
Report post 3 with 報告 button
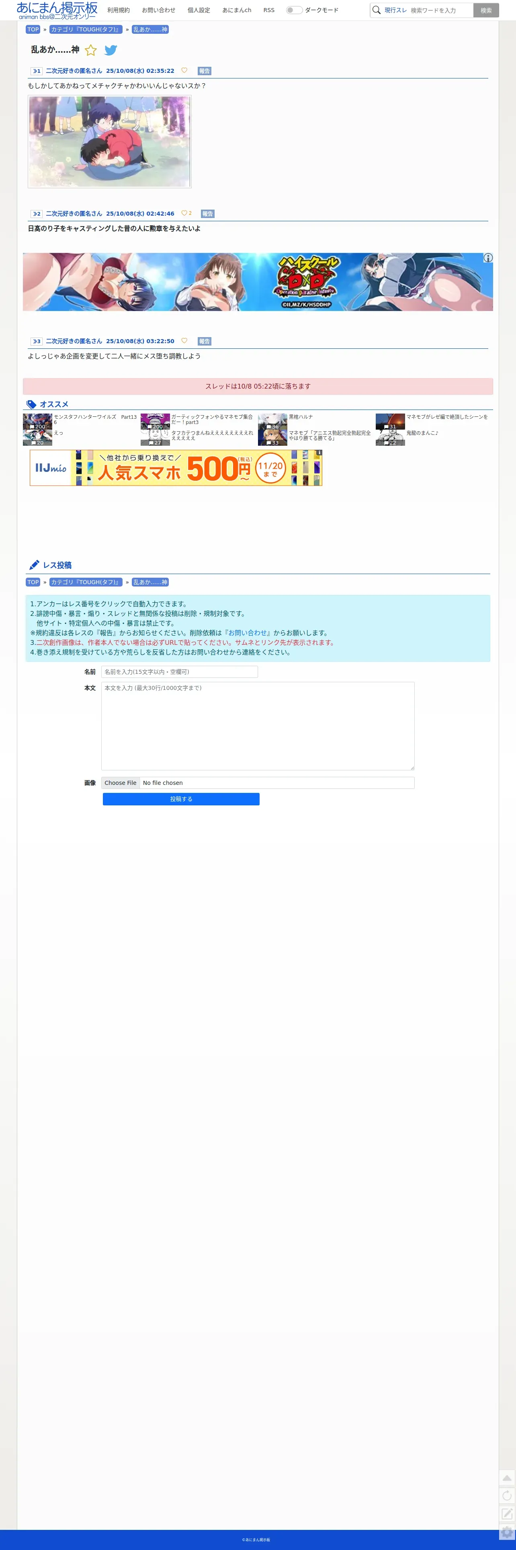point(205,341)
